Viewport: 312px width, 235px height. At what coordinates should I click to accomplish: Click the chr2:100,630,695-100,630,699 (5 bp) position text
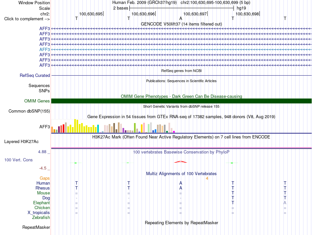pos(215,3)
